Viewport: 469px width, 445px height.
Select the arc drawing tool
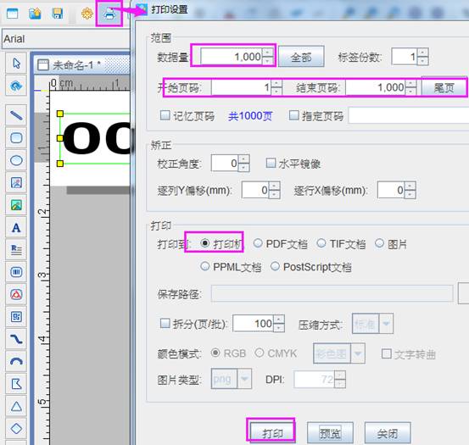(x=16, y=362)
